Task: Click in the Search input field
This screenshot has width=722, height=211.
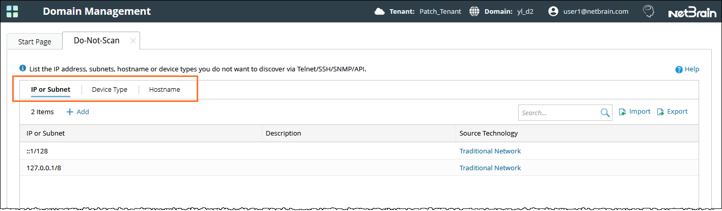Action: (x=558, y=113)
